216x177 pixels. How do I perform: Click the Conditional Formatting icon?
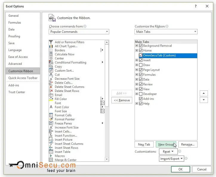point(51,62)
